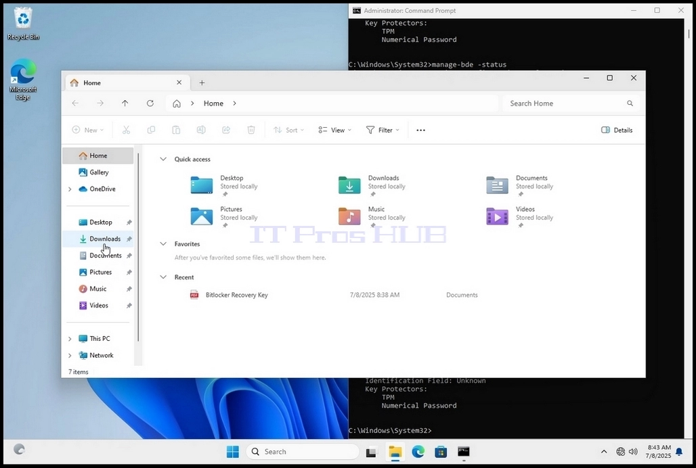Image resolution: width=696 pixels, height=468 pixels.
Task: Click File Explorer taskbar icon
Action: [395, 452]
